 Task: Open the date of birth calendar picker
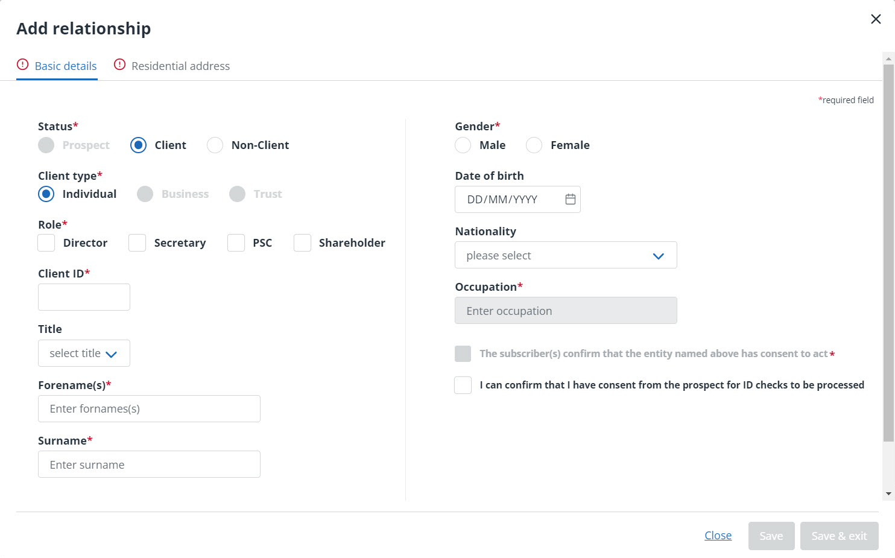(x=570, y=199)
